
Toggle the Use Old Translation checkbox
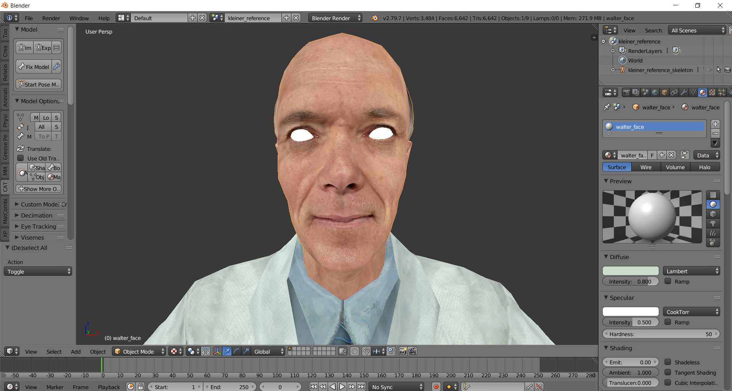[20, 159]
